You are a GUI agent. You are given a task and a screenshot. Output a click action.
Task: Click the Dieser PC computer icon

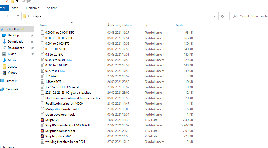(2, 81)
